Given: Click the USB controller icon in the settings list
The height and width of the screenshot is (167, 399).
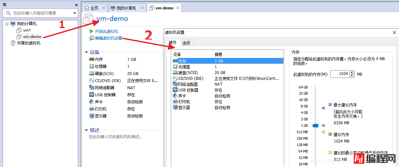Looking at the screenshot, I should (x=175, y=90).
